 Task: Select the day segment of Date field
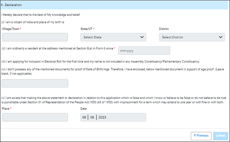(84, 117)
